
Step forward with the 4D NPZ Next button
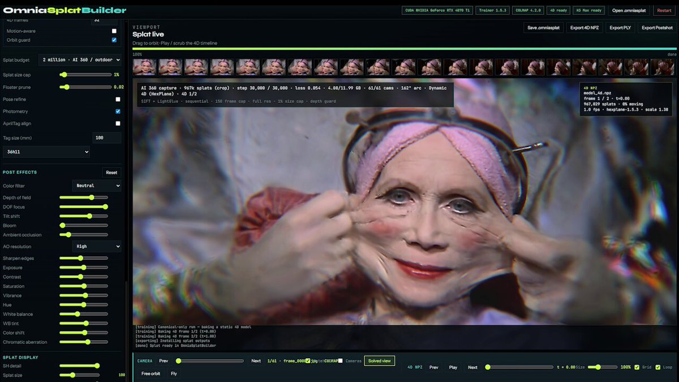[472, 367]
